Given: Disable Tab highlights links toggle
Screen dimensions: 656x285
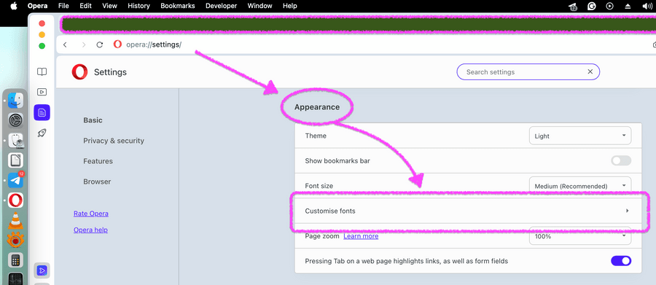Looking at the screenshot, I should click(x=621, y=261).
